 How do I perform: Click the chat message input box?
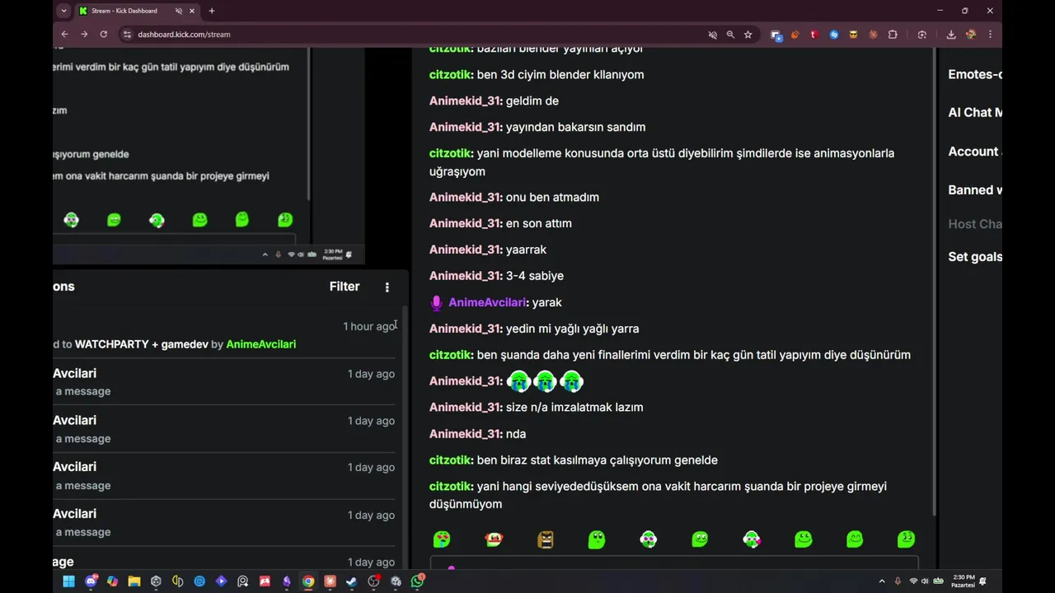[673, 563]
